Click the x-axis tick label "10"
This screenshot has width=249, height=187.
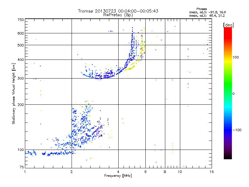(180, 172)
